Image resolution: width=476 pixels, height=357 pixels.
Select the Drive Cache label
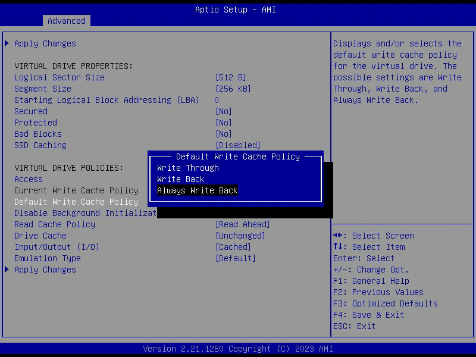(40, 236)
